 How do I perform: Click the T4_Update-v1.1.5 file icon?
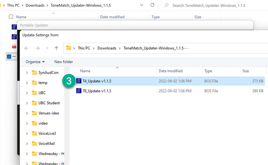79,81
